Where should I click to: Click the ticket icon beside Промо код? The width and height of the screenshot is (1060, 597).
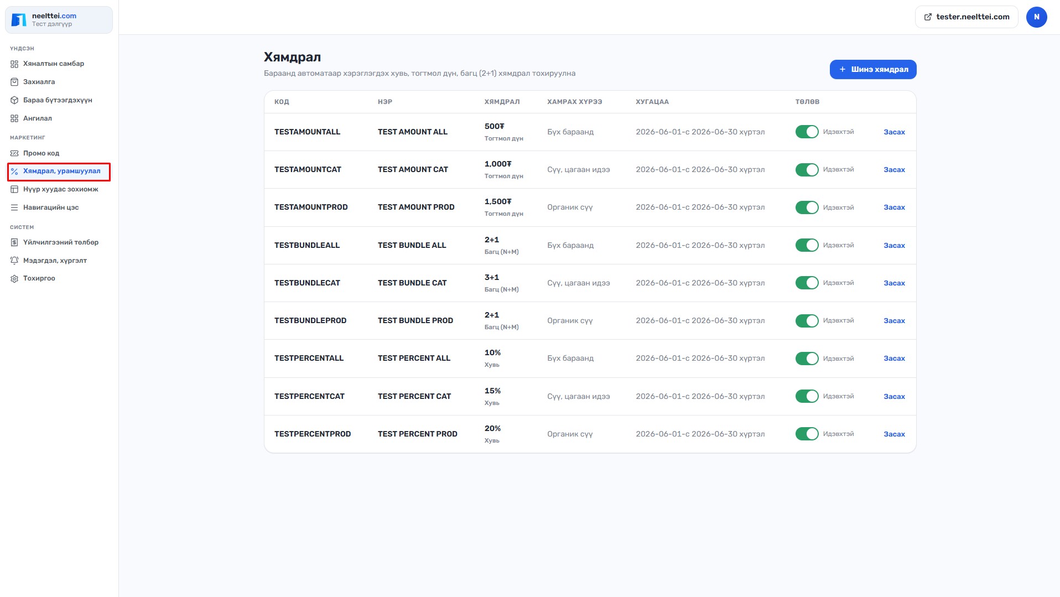tap(14, 153)
